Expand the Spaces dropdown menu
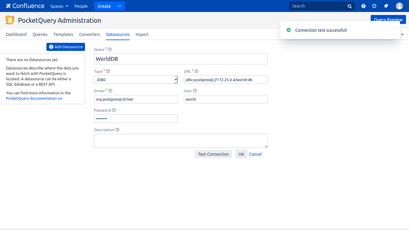The image size is (409, 230). pos(59,6)
